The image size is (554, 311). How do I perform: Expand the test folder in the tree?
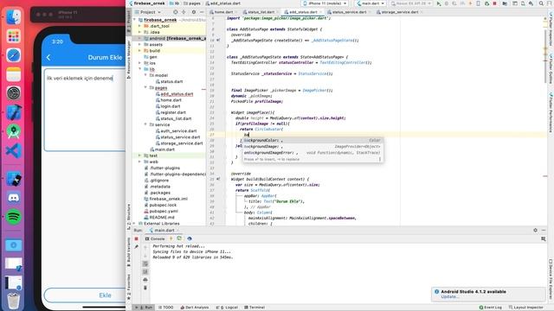(x=140, y=155)
